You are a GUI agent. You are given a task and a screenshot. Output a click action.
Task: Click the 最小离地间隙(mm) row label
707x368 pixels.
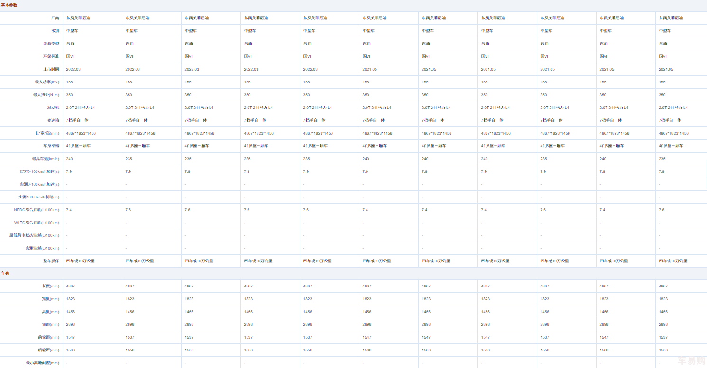pos(43,363)
